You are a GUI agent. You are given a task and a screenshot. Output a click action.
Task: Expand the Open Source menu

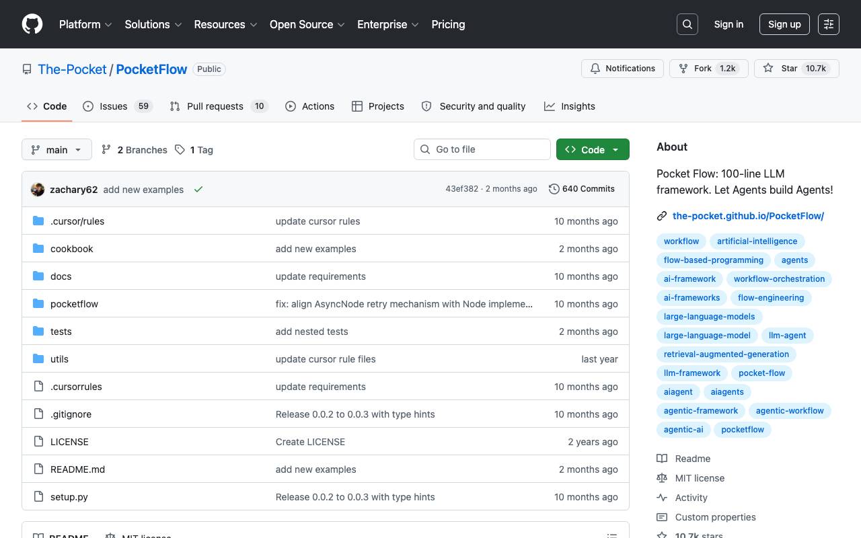[x=307, y=24]
